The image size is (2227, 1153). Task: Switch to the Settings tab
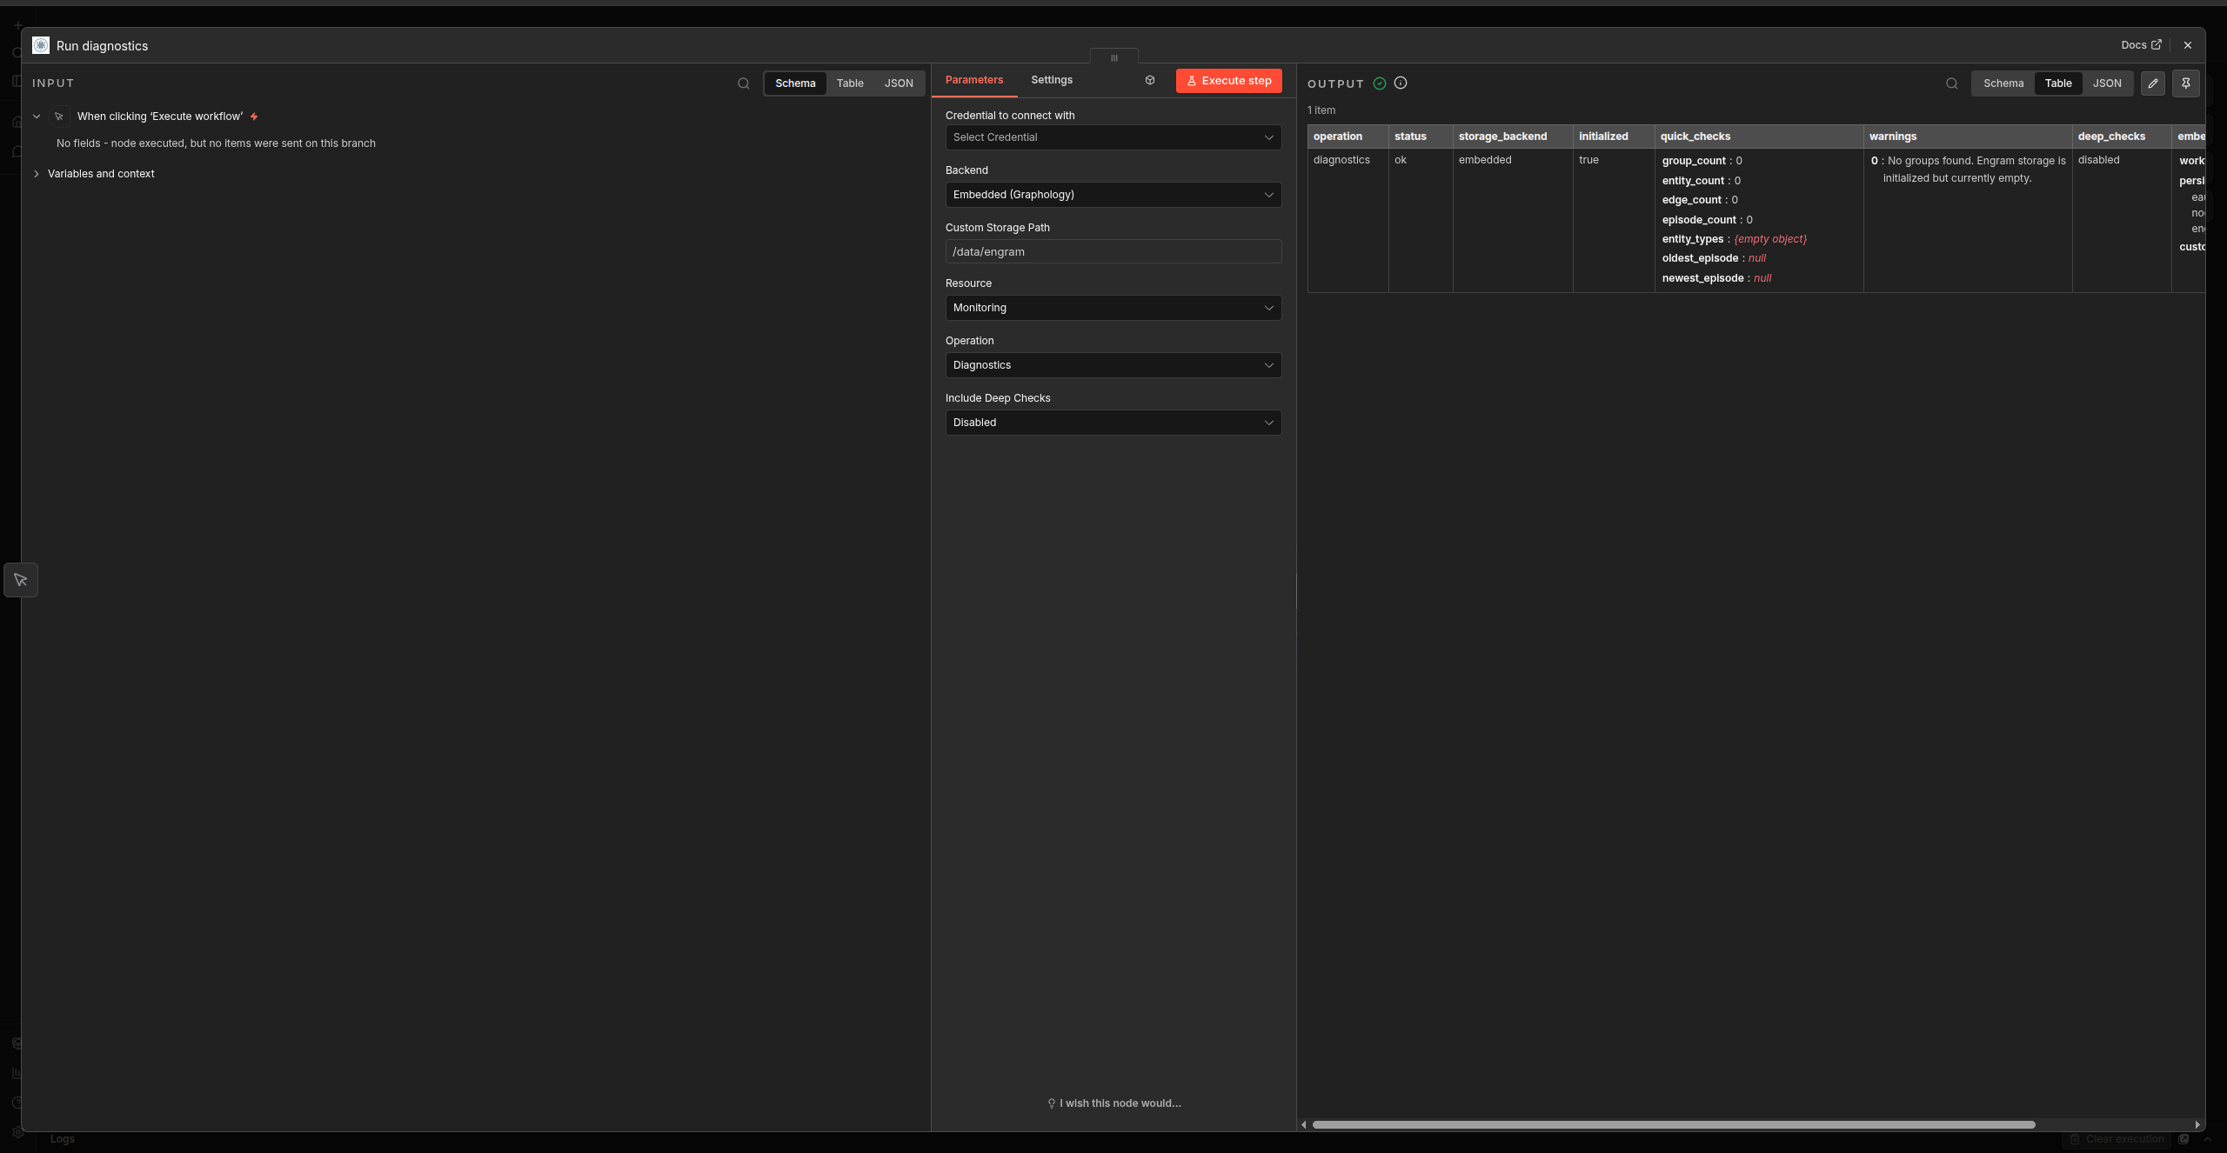[x=1051, y=80]
